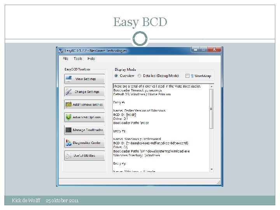The height and width of the screenshot is (210, 280).
Task: Click the Add/Remove Entries icon
Action: (x=68, y=105)
